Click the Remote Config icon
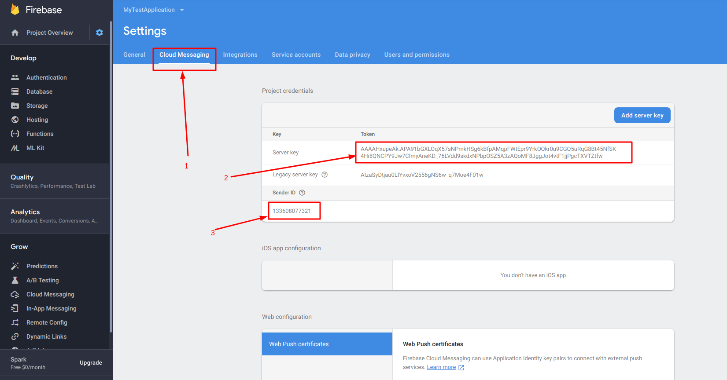The width and height of the screenshot is (727, 380). [x=15, y=322]
